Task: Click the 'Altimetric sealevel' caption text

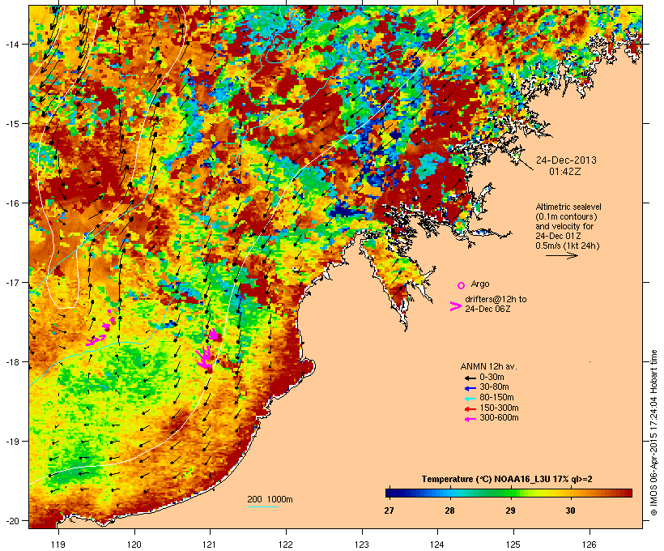Action: 568,207
